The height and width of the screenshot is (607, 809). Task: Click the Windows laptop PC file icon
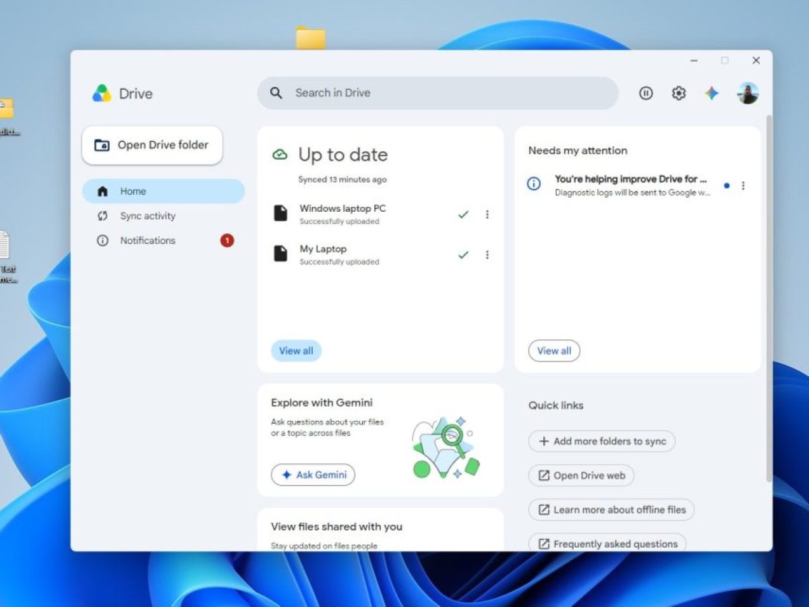(x=280, y=214)
